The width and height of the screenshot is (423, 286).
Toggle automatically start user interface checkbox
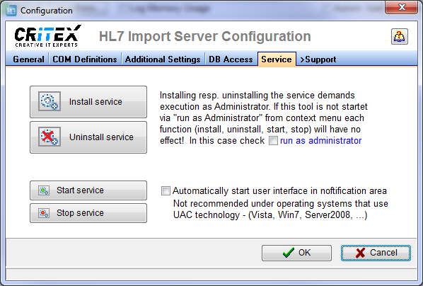166,190
